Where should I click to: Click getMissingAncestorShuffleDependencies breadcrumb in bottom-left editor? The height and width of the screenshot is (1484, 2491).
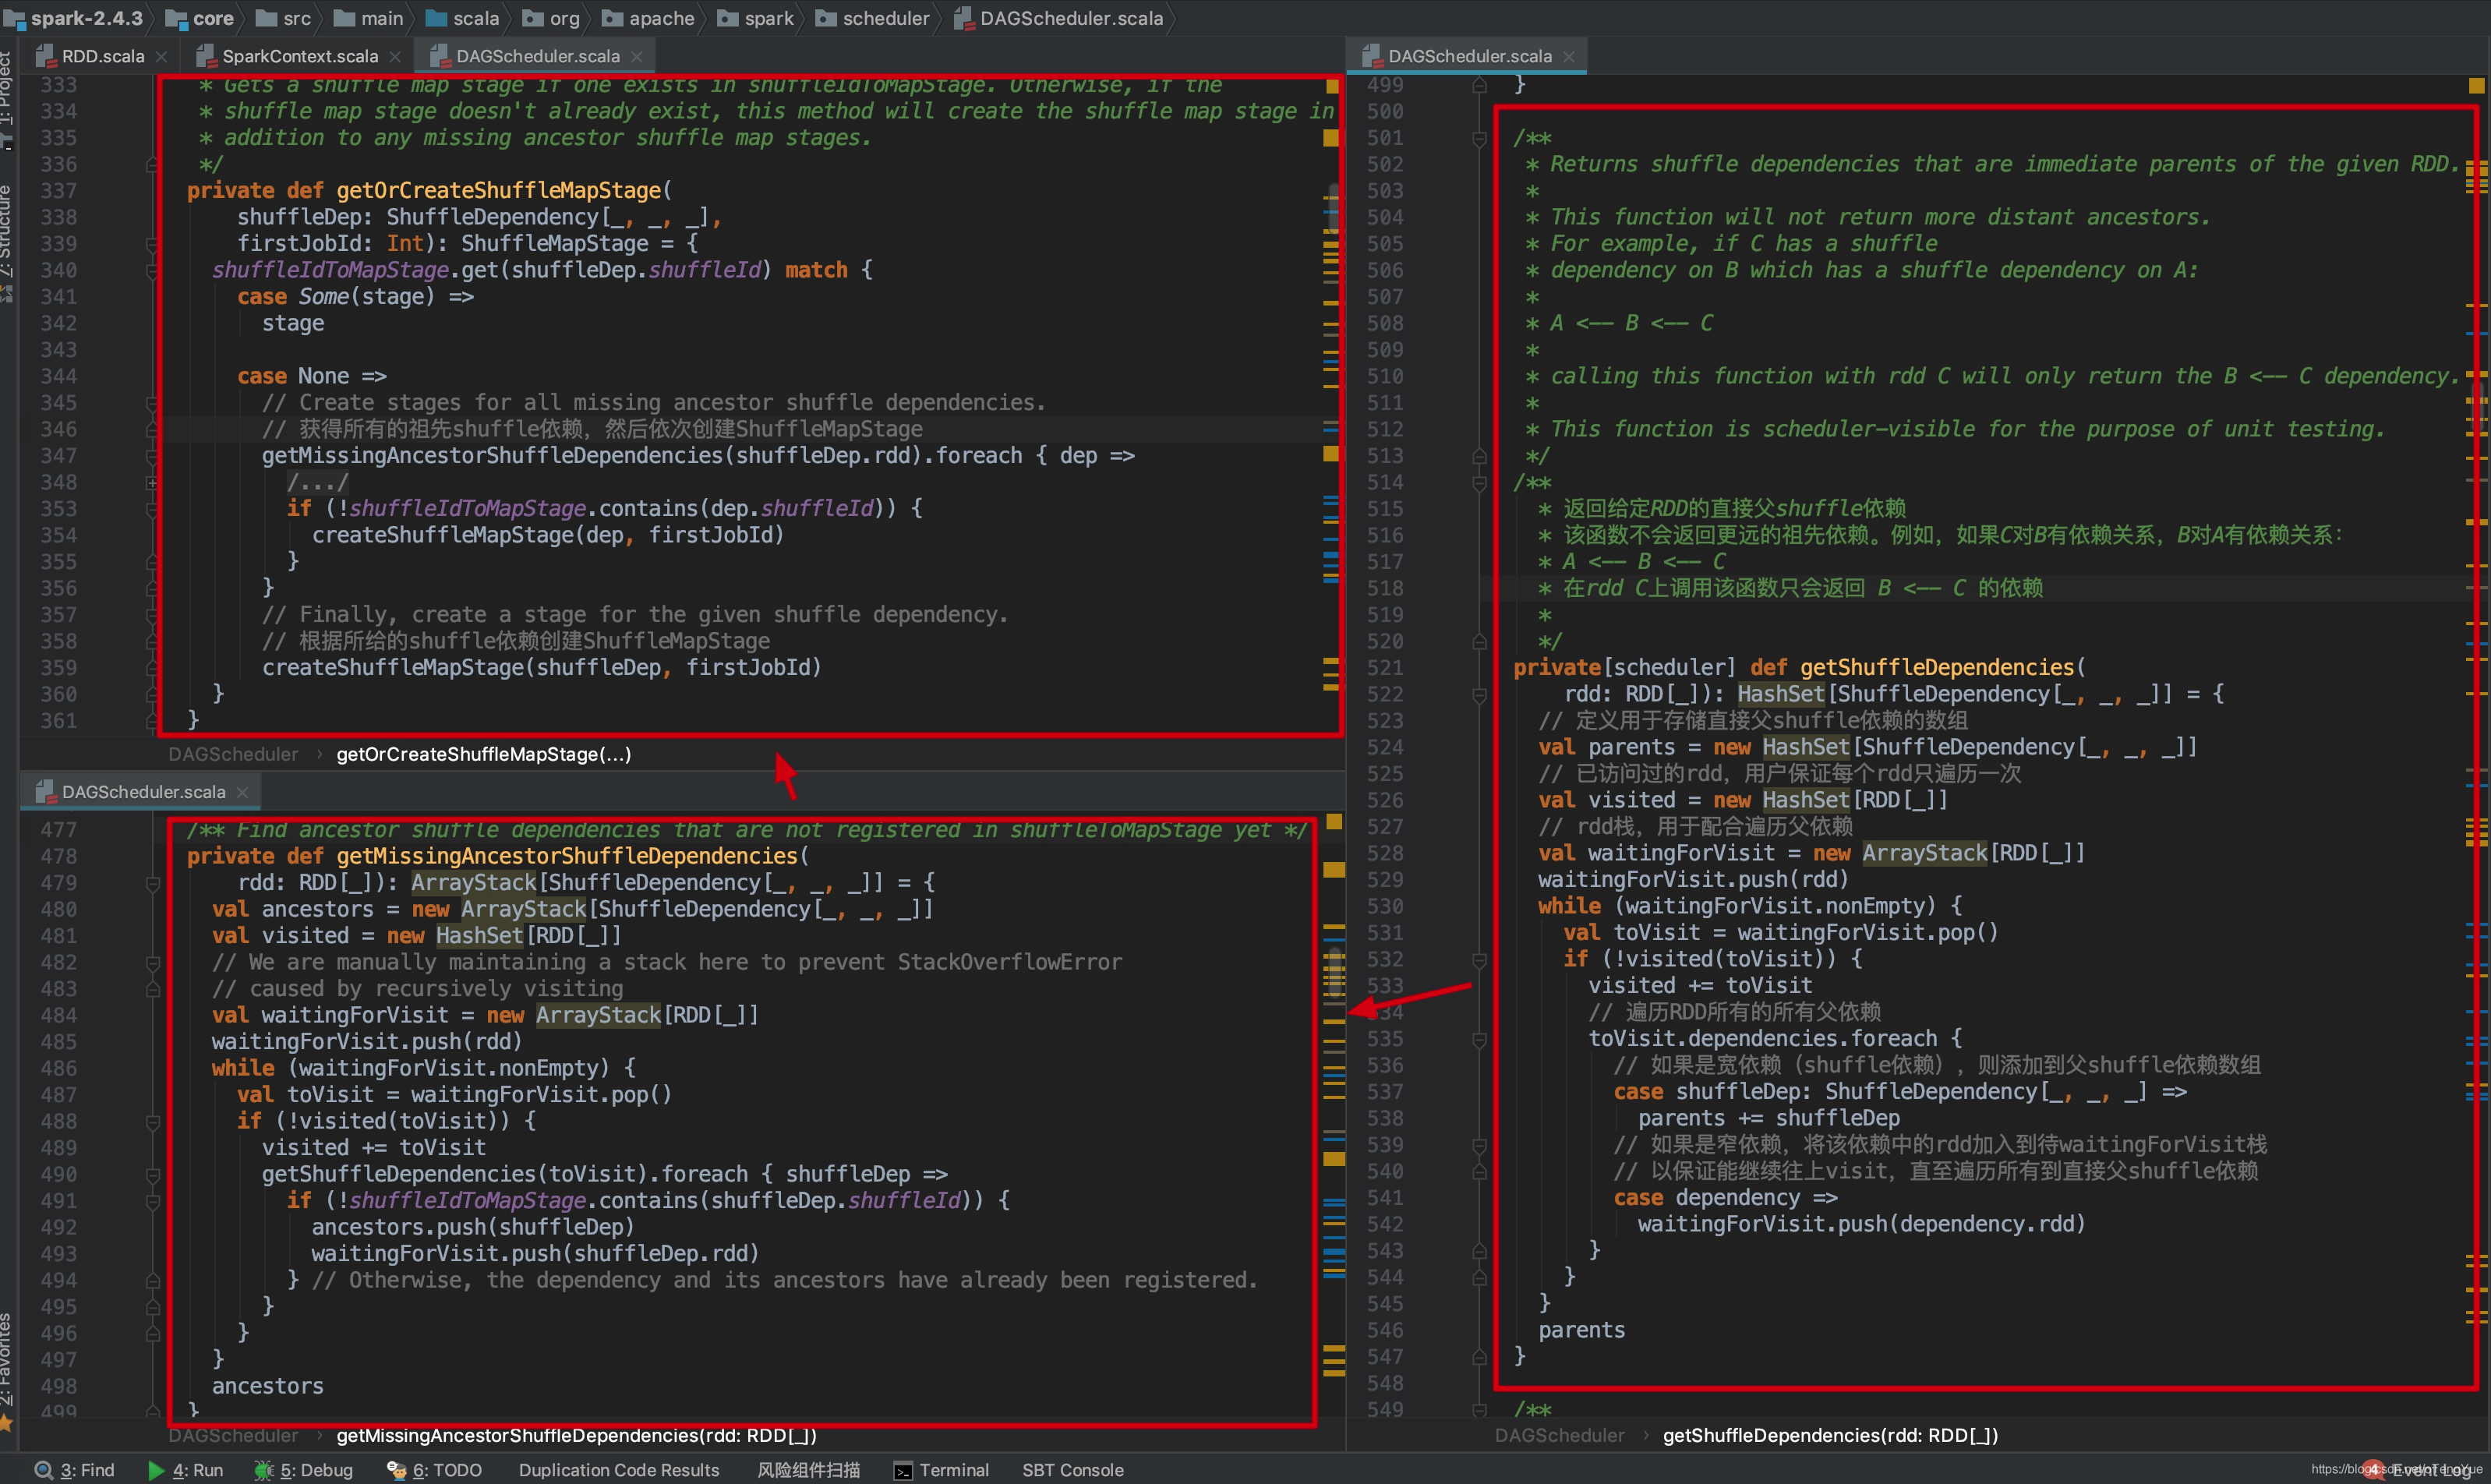tap(576, 1436)
